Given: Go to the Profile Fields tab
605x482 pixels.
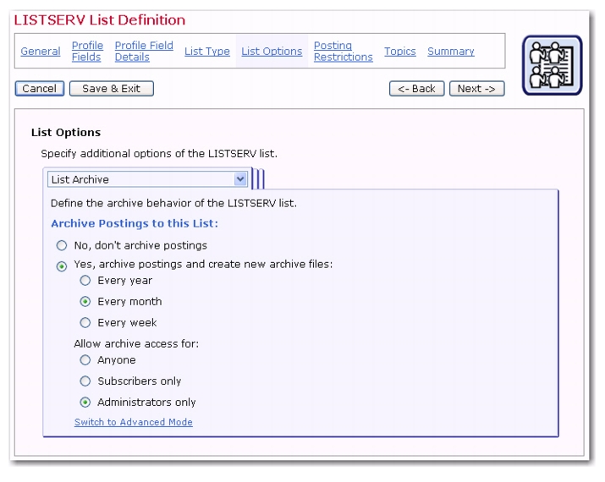Looking at the screenshot, I should pos(87,52).
